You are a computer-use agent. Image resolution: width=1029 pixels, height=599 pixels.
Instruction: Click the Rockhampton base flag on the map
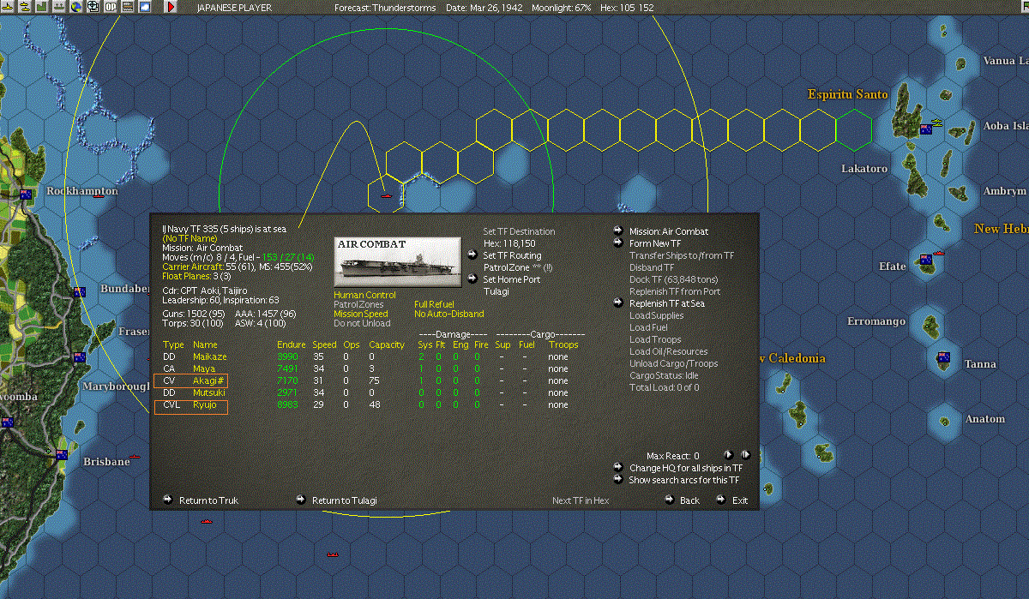(26, 195)
